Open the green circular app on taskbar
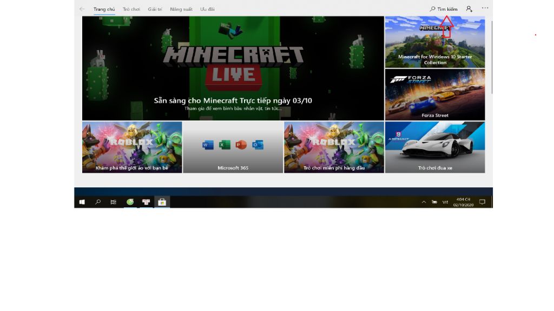 tap(130, 202)
